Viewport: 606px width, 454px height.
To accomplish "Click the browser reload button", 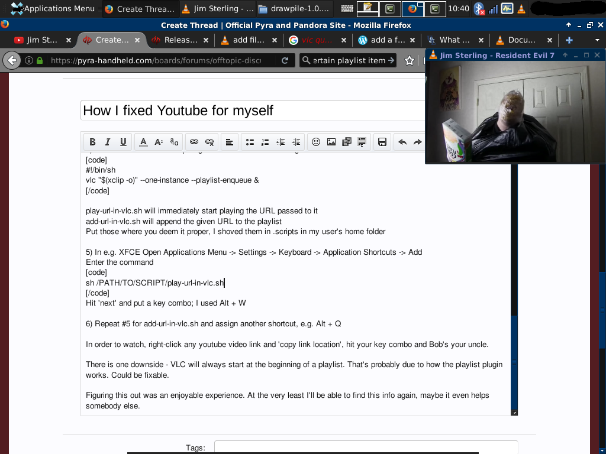I will [x=285, y=60].
